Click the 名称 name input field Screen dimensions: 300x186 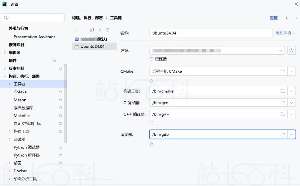(x=211, y=33)
